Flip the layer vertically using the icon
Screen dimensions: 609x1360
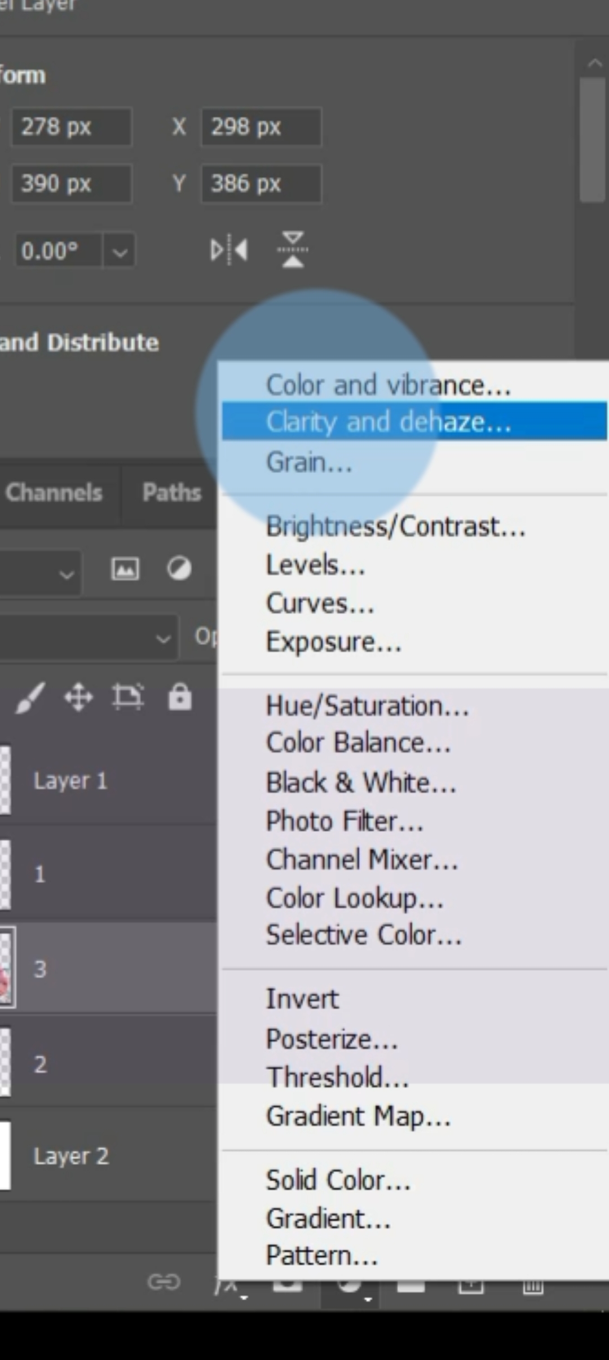coord(293,249)
